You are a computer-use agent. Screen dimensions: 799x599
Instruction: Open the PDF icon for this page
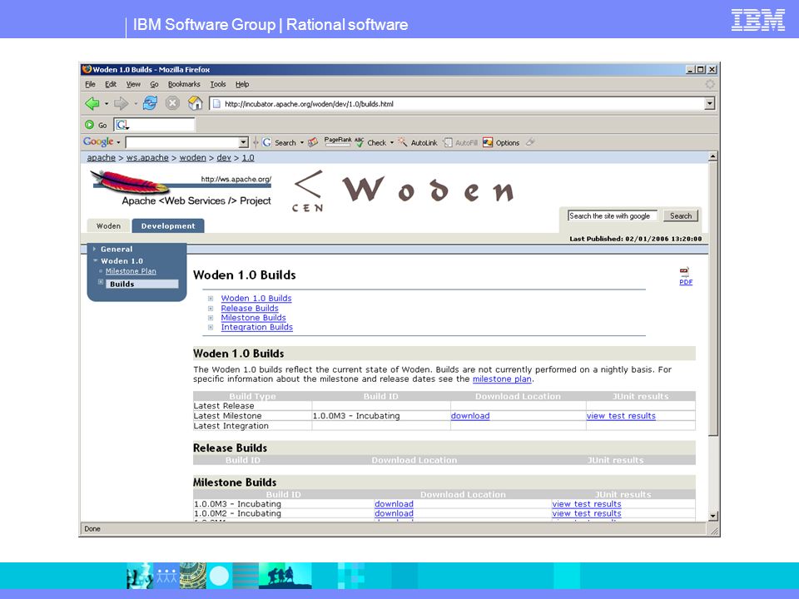[x=685, y=276]
